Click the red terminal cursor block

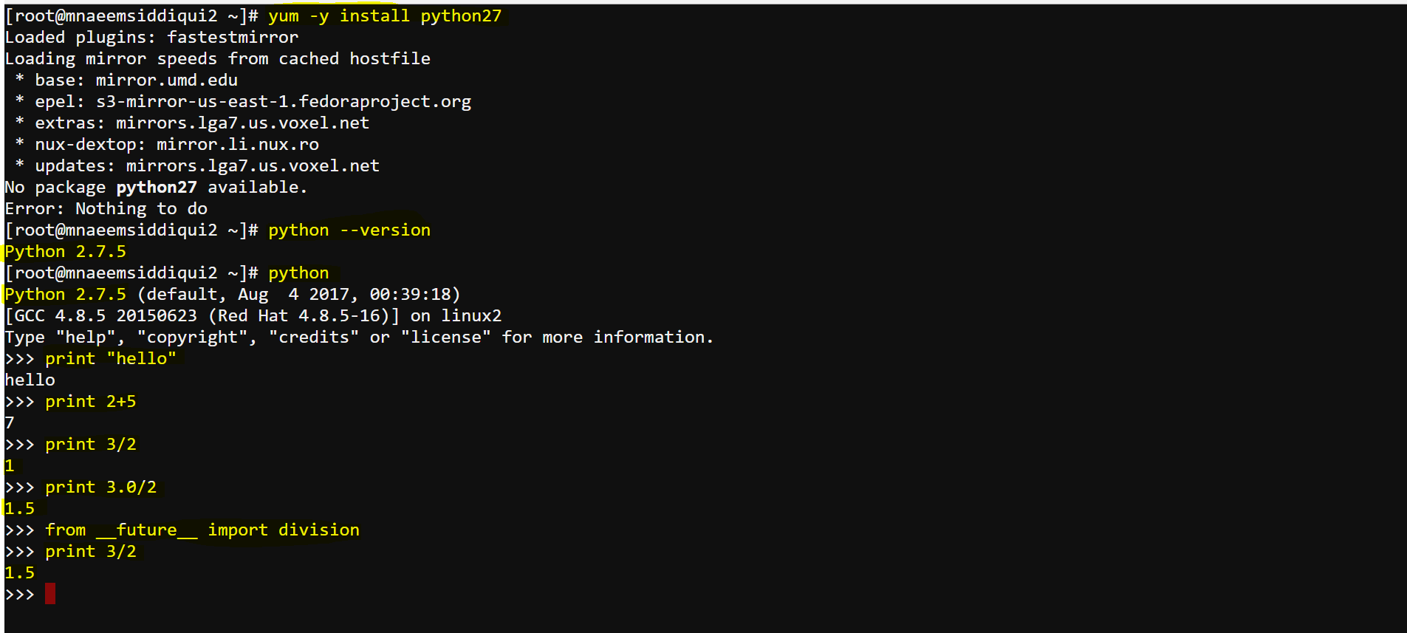point(50,594)
